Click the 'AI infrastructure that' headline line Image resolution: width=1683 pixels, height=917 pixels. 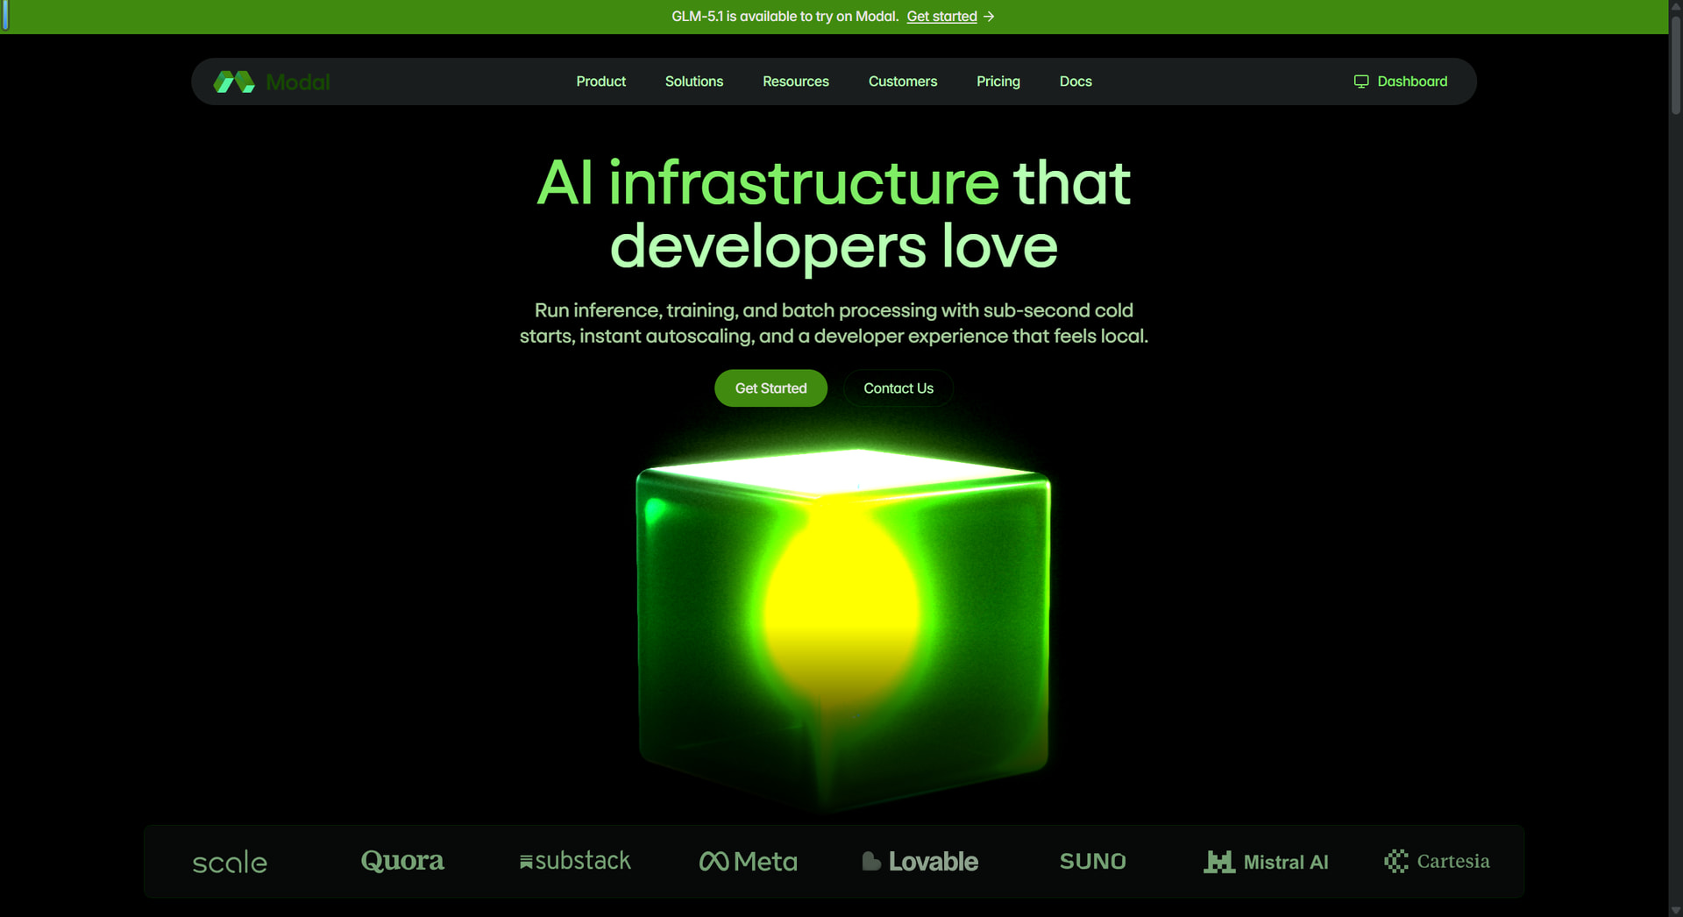[x=834, y=183]
